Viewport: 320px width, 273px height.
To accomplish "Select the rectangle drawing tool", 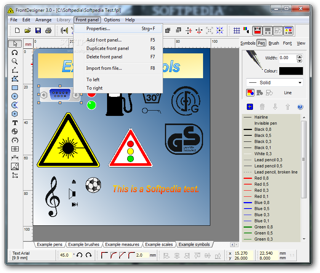I will (x=15, y=88).
